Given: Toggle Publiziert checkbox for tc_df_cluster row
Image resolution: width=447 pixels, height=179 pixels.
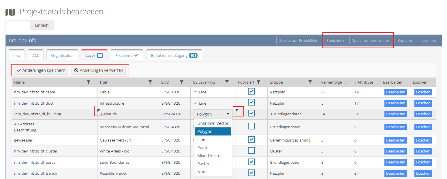Looking at the screenshot, I should [x=251, y=150].
